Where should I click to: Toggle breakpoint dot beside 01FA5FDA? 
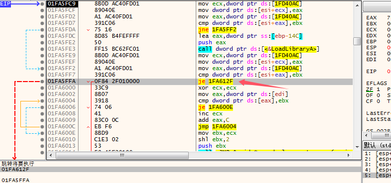(x=42, y=29)
